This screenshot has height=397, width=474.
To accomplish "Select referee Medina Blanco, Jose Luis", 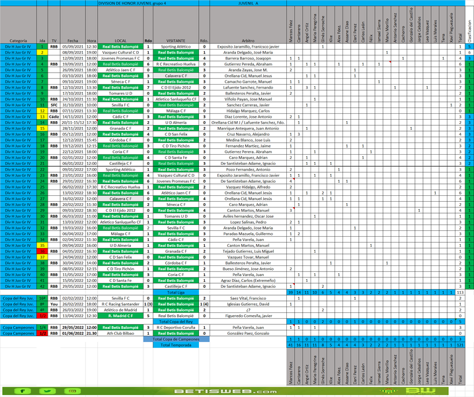I will (248, 140).
